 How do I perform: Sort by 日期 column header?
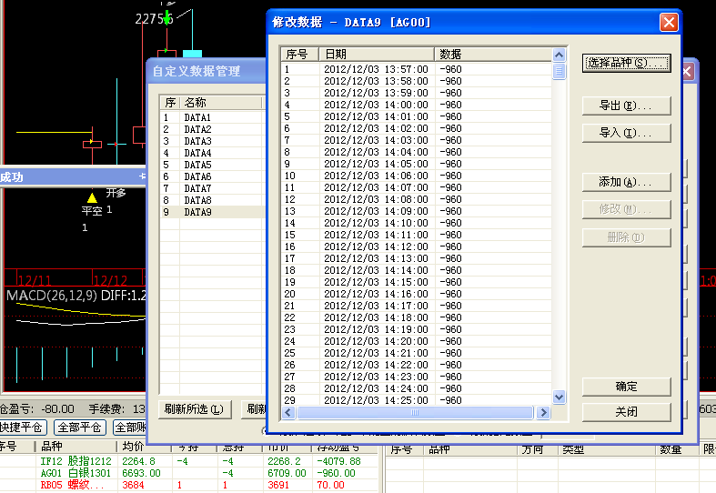click(377, 55)
